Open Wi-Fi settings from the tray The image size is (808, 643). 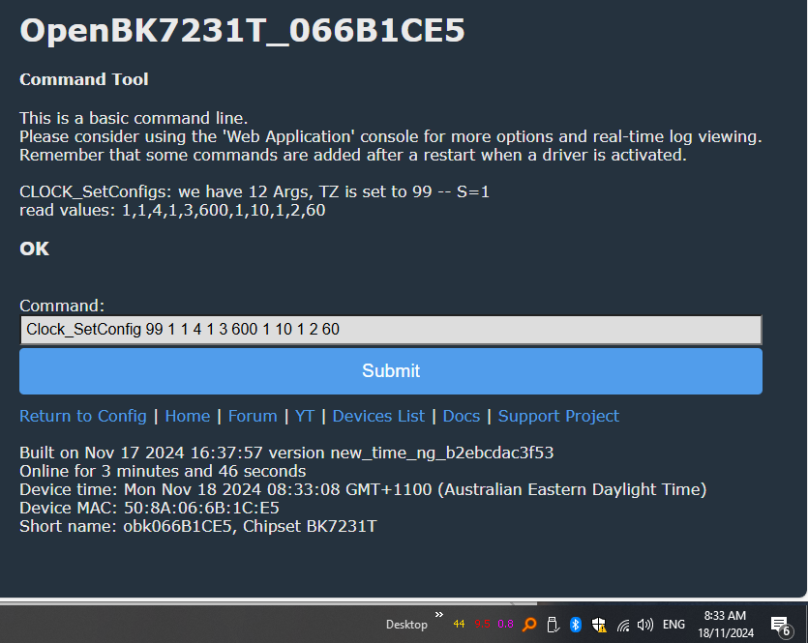(622, 624)
